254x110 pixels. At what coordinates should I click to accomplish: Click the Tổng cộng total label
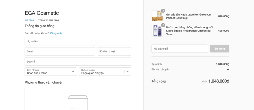tap(158, 81)
